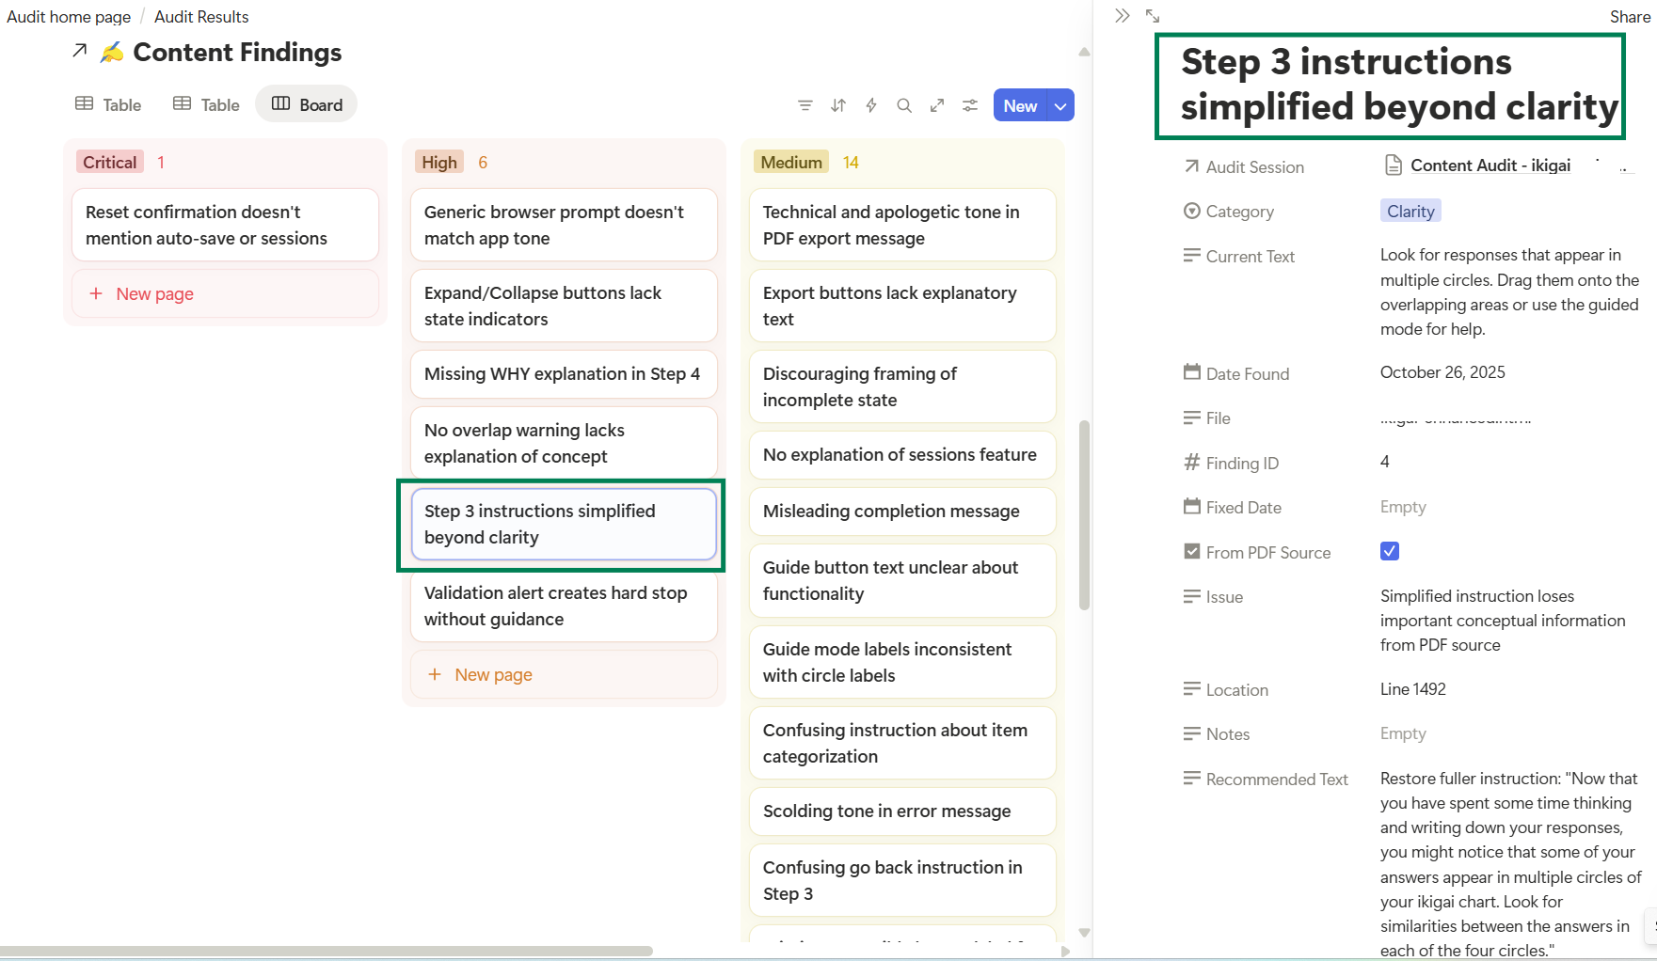
Task: Switch to the first Table view tab
Action: 106,104
